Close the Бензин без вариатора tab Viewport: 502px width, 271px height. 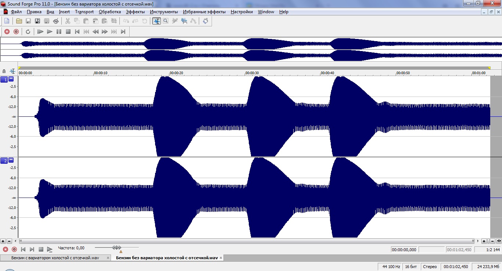[x=220, y=258]
